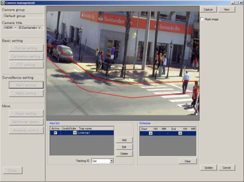Click the Trap name column header
The width and height of the screenshot is (244, 182).
click(x=95, y=129)
